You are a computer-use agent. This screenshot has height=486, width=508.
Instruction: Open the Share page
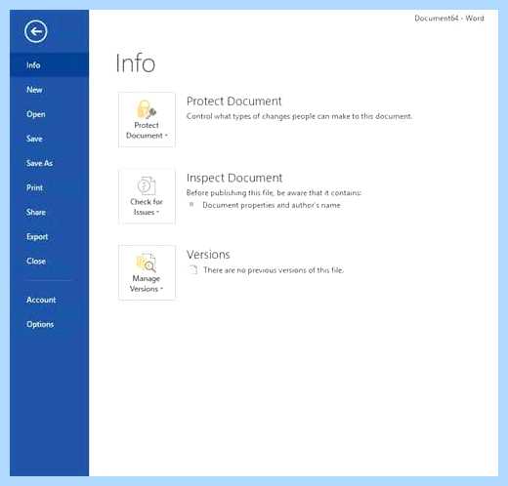click(x=49, y=212)
